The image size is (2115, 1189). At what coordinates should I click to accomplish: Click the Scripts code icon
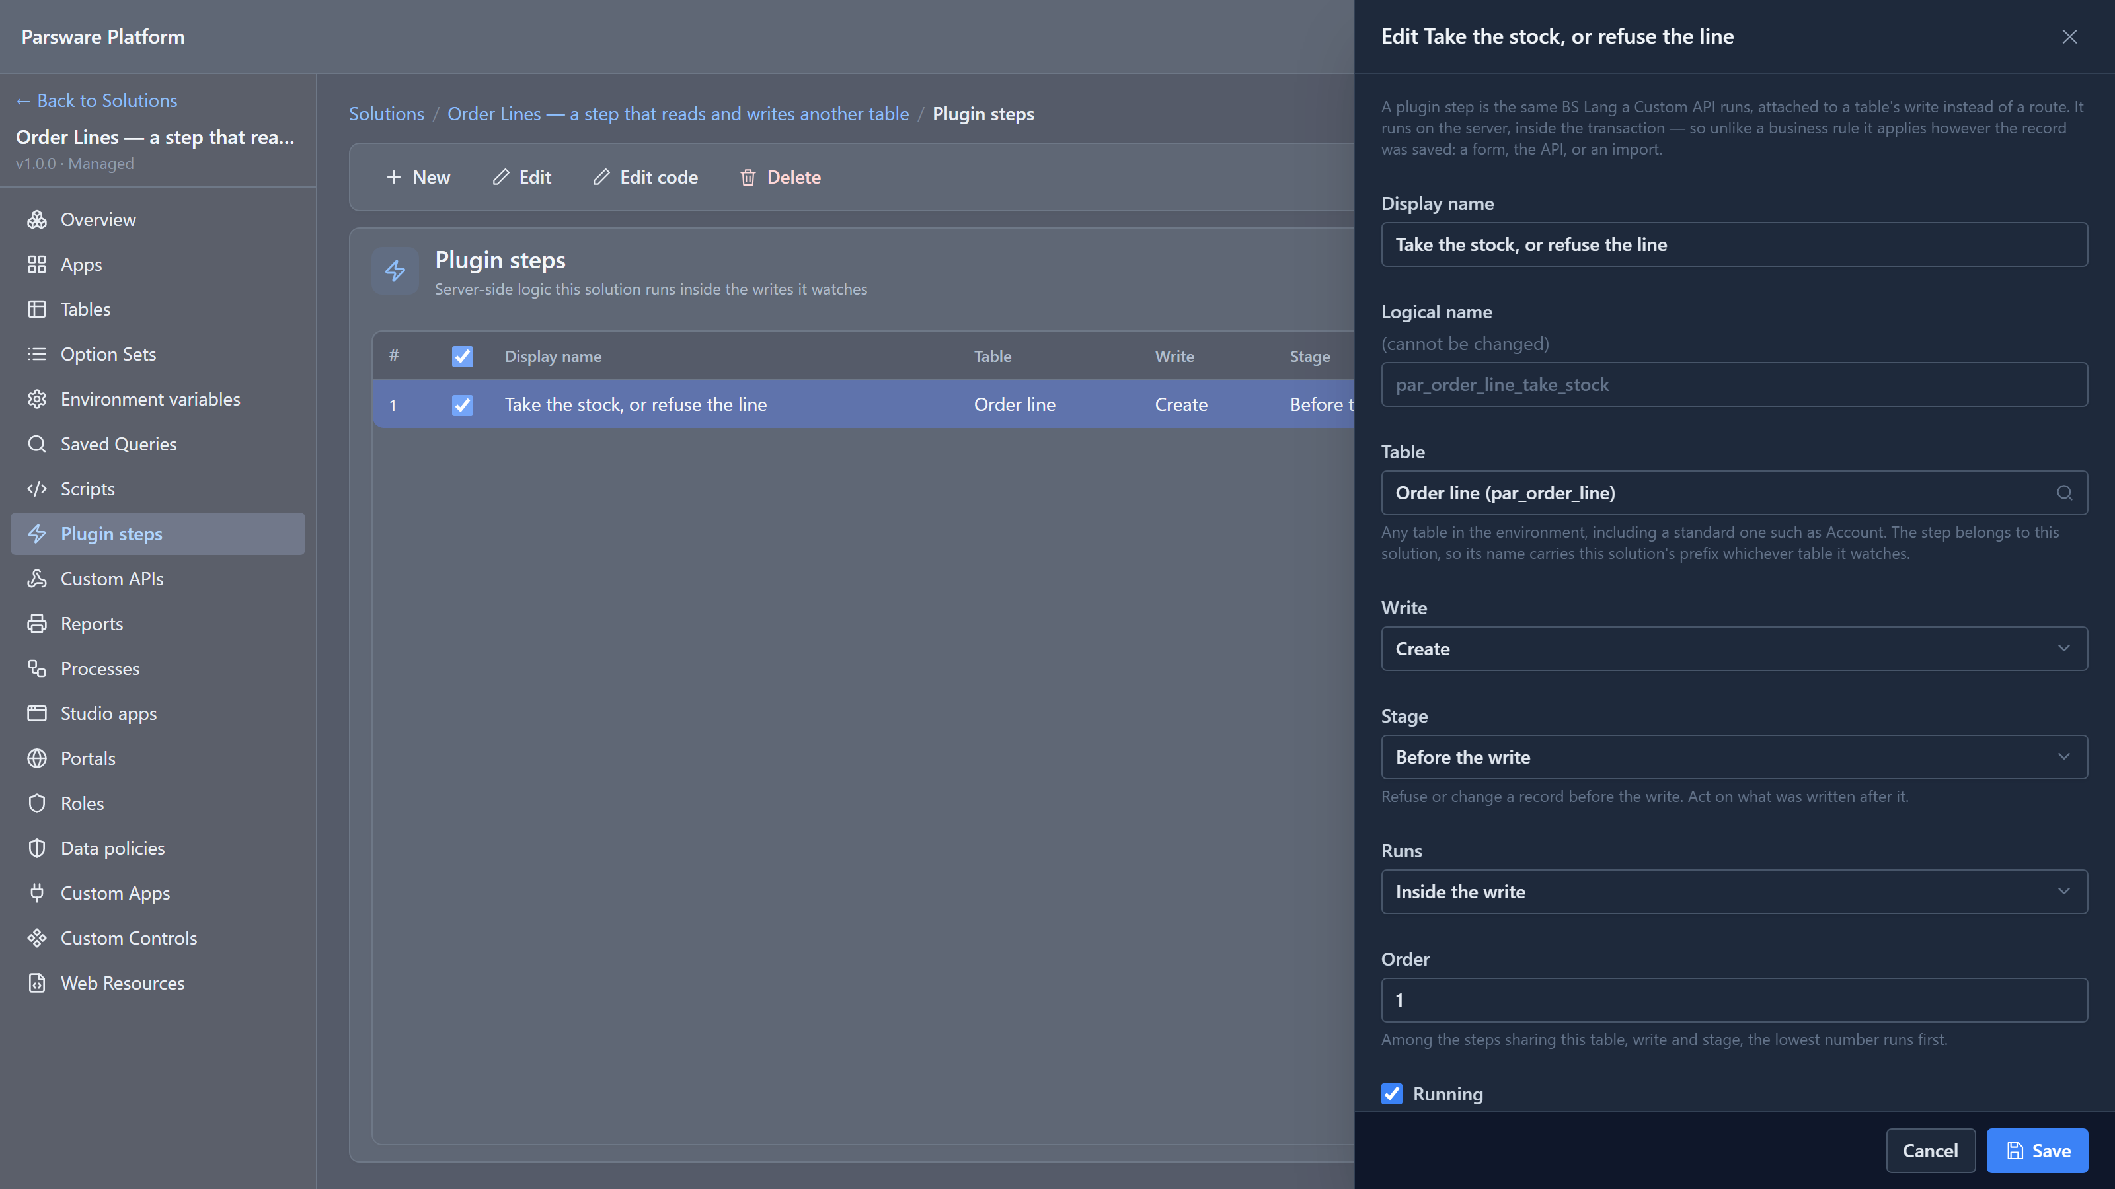37,489
